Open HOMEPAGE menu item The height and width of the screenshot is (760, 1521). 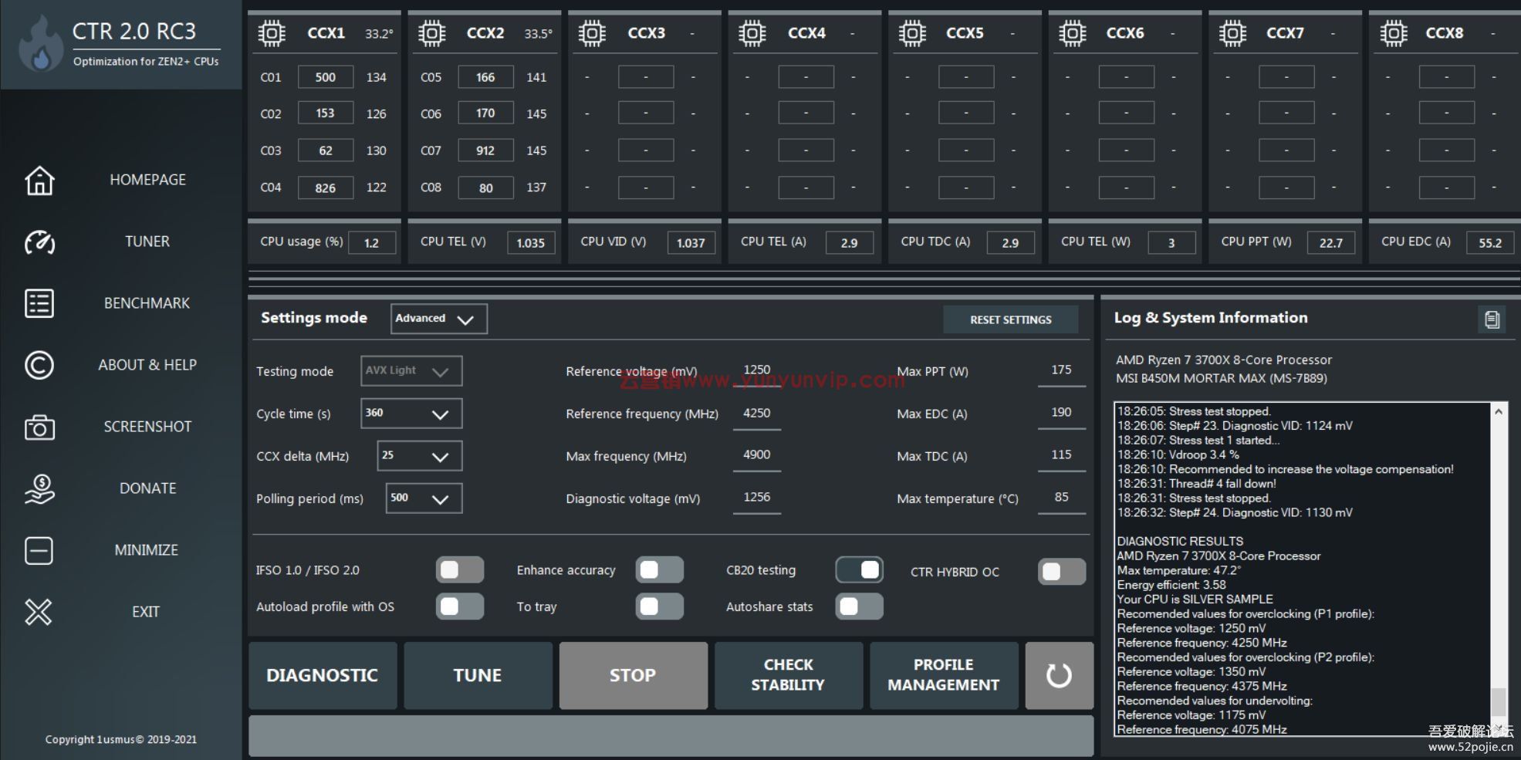[147, 180]
